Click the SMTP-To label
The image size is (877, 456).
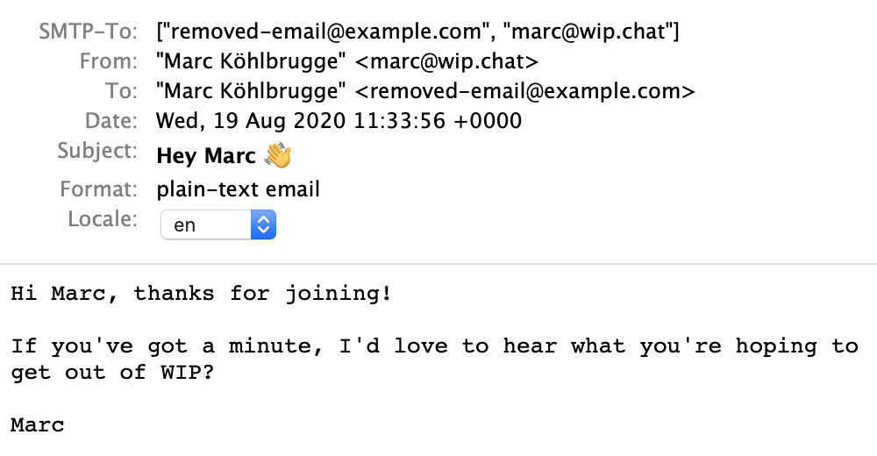[88, 32]
